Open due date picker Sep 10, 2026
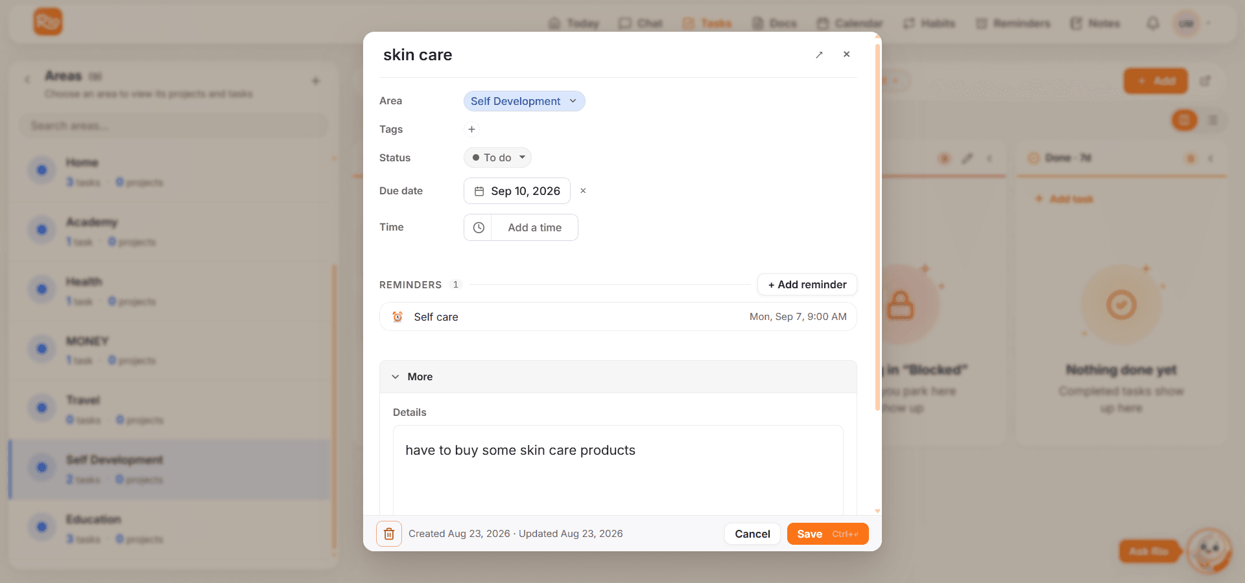Image resolution: width=1245 pixels, height=583 pixels. click(x=517, y=191)
